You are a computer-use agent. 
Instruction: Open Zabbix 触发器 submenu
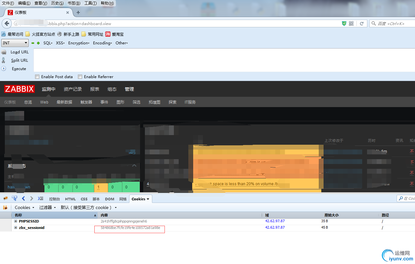click(86, 102)
